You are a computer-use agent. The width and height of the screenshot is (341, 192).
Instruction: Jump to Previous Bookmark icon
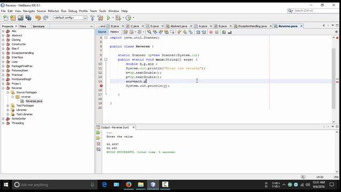click(179, 32)
